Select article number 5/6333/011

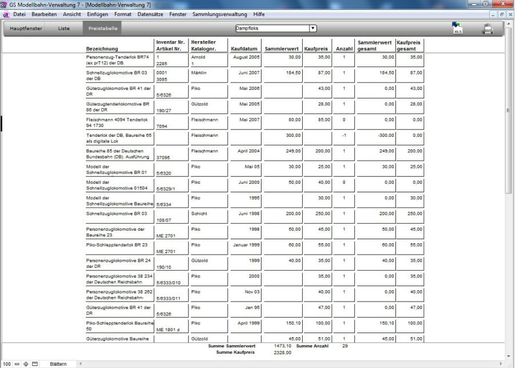(x=168, y=298)
